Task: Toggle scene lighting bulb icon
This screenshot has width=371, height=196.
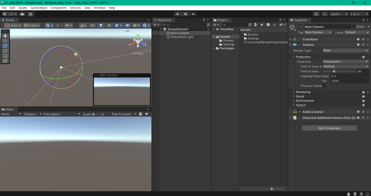Action: click(x=101, y=25)
